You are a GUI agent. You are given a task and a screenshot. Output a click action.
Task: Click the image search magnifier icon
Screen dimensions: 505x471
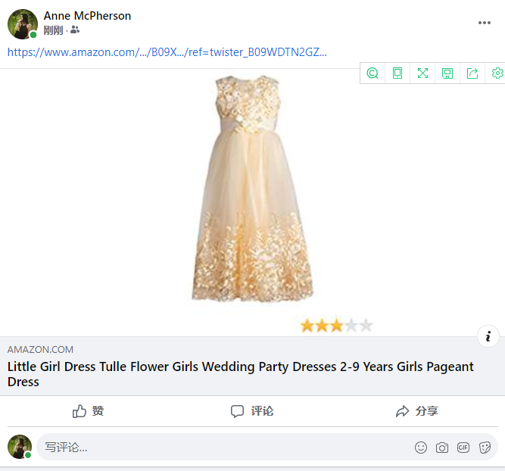(373, 73)
